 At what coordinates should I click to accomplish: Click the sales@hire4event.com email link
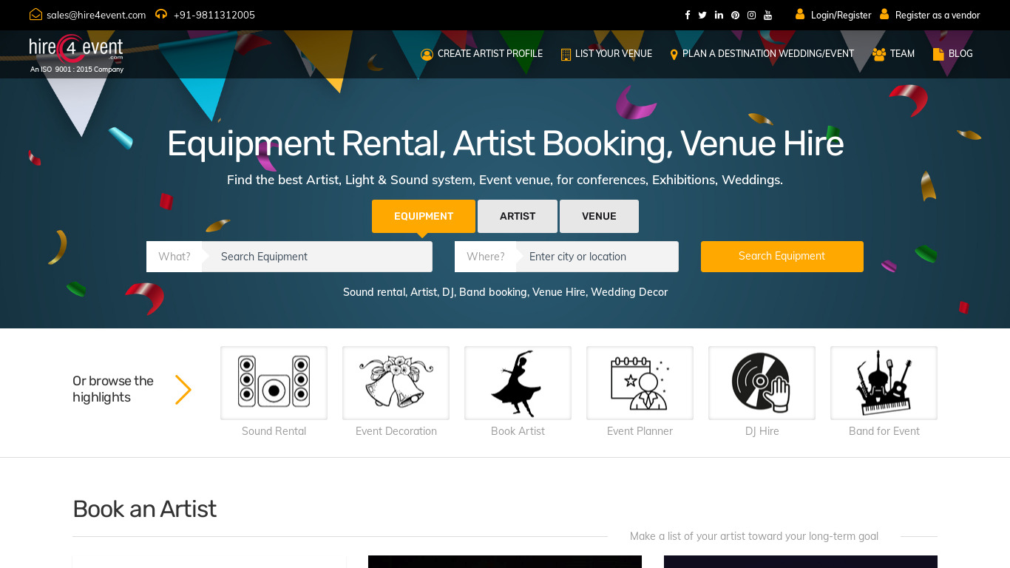[x=96, y=15]
